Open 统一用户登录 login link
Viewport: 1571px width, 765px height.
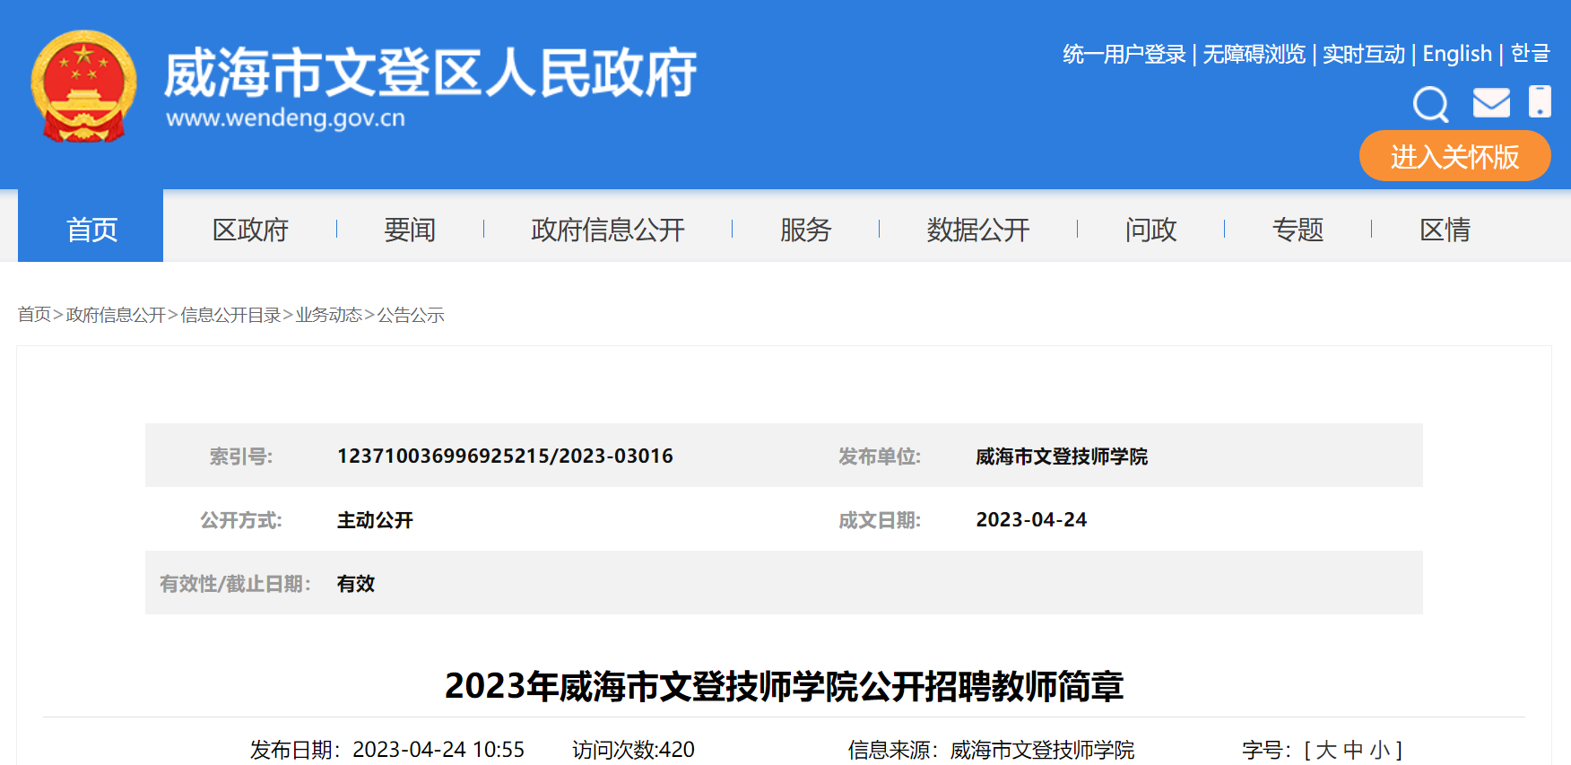pos(1124,55)
